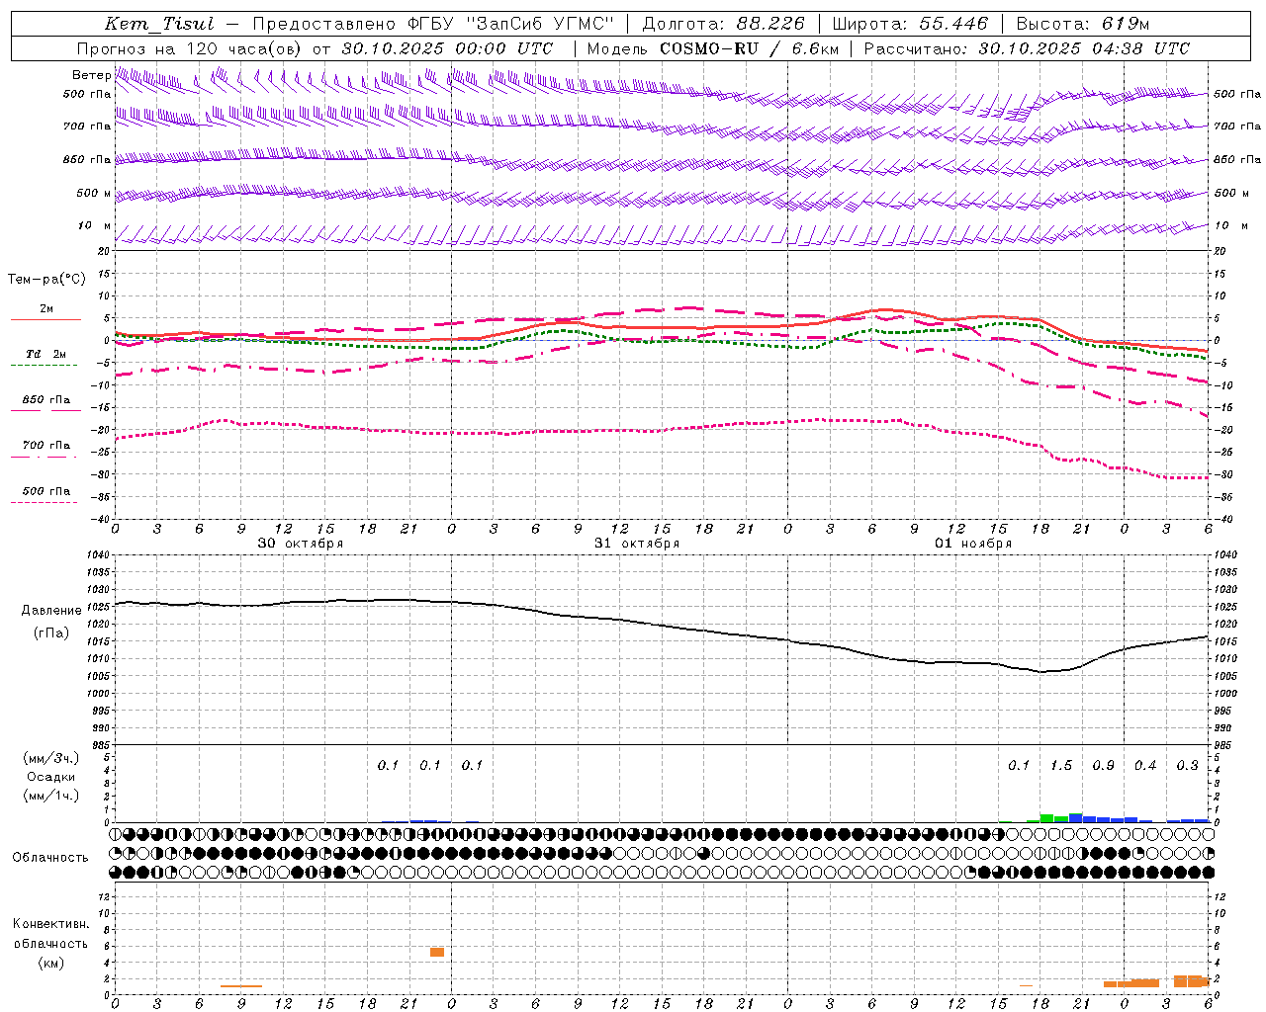This screenshot has height=1012, width=1266.
Task: Click the '(гПа)' unit label under Давление
Action: tap(50, 633)
